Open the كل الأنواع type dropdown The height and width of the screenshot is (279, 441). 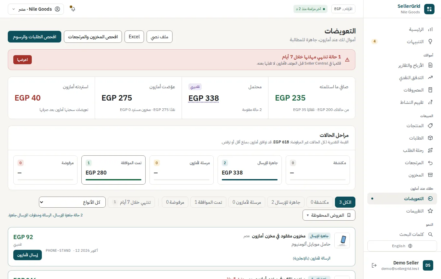click(x=72, y=202)
